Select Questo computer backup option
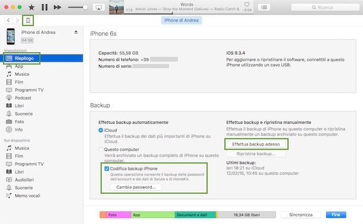The height and width of the screenshot is (224, 363). (x=101, y=149)
